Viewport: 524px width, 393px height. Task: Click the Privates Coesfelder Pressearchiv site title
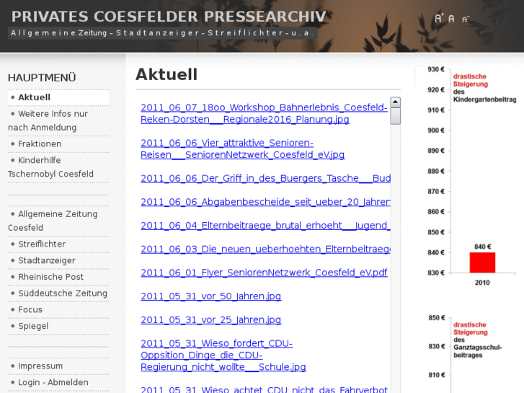[x=169, y=17]
